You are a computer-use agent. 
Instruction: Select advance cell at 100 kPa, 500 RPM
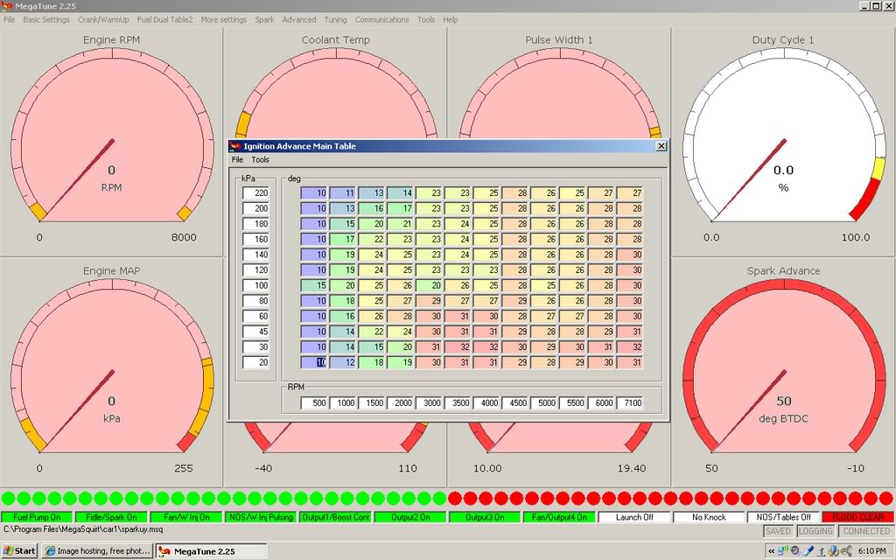[x=314, y=286]
